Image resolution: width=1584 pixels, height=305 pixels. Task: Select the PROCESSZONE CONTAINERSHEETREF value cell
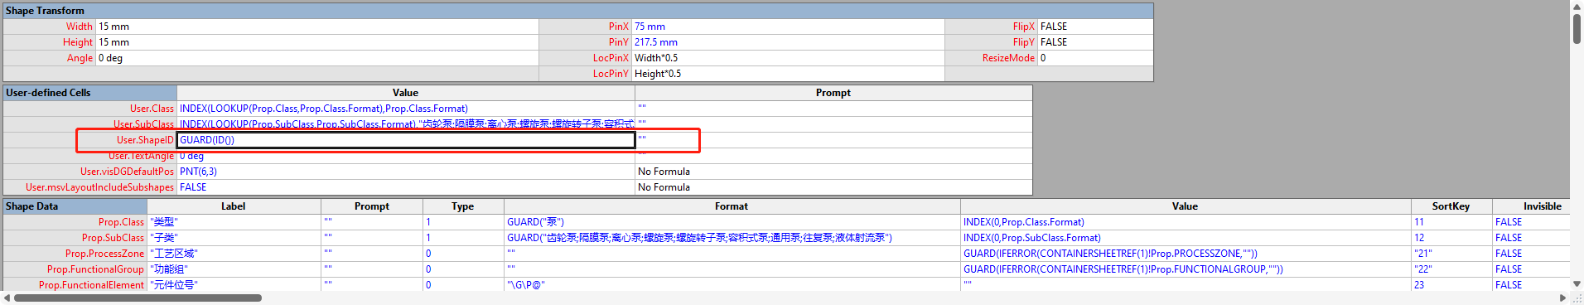tap(1186, 254)
